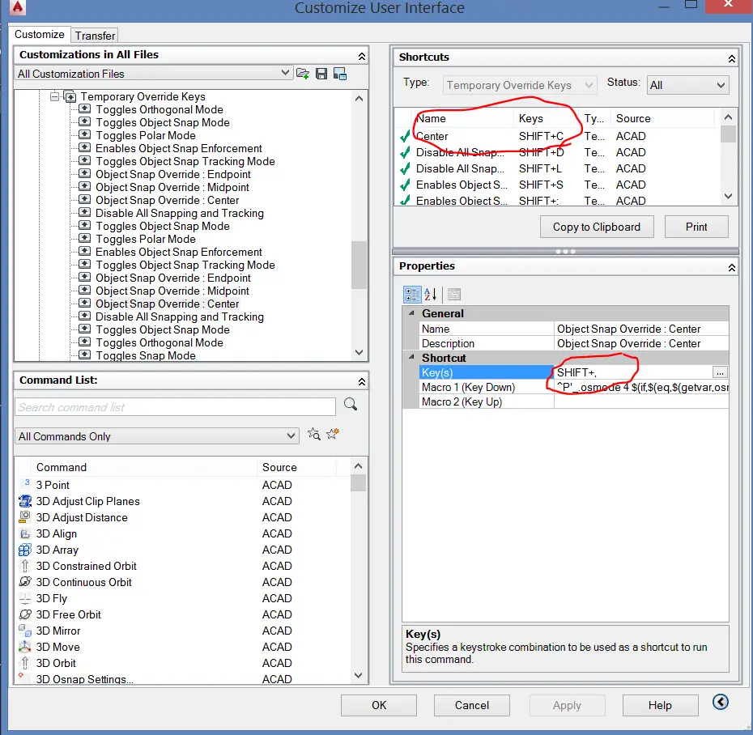
Task: Click the 3D Array command icon
Action: click(25, 550)
